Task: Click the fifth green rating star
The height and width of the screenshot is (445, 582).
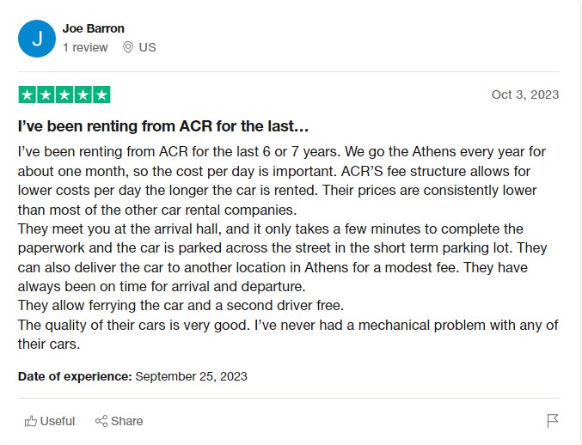Action: (101, 95)
